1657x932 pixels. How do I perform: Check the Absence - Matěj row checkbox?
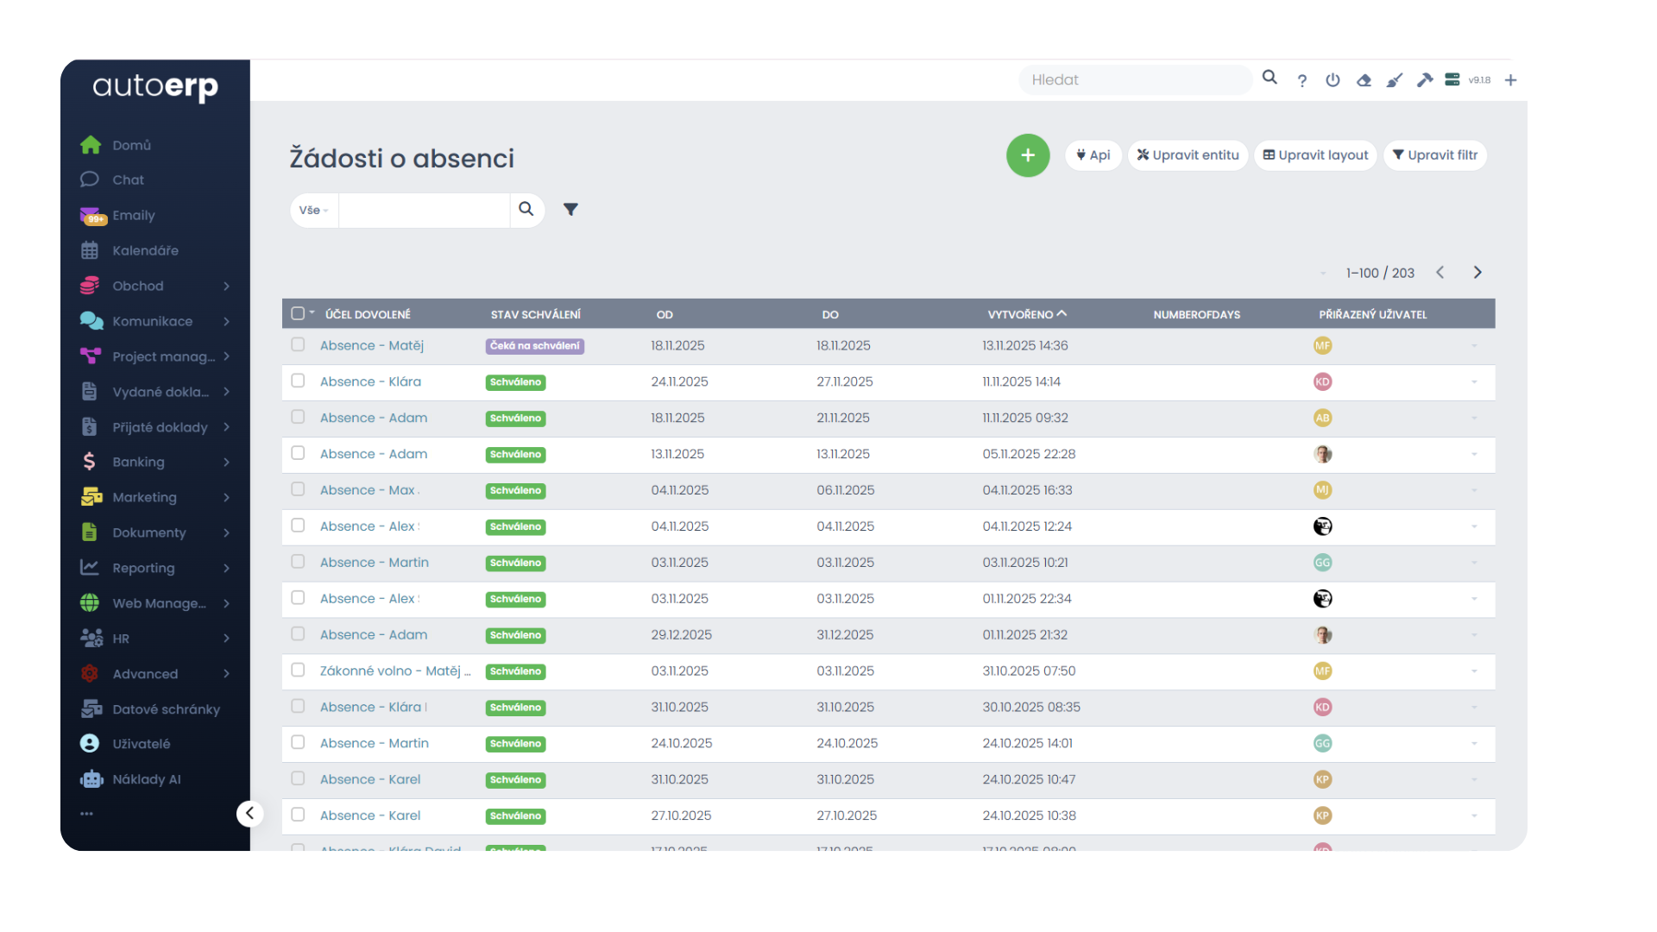click(298, 345)
